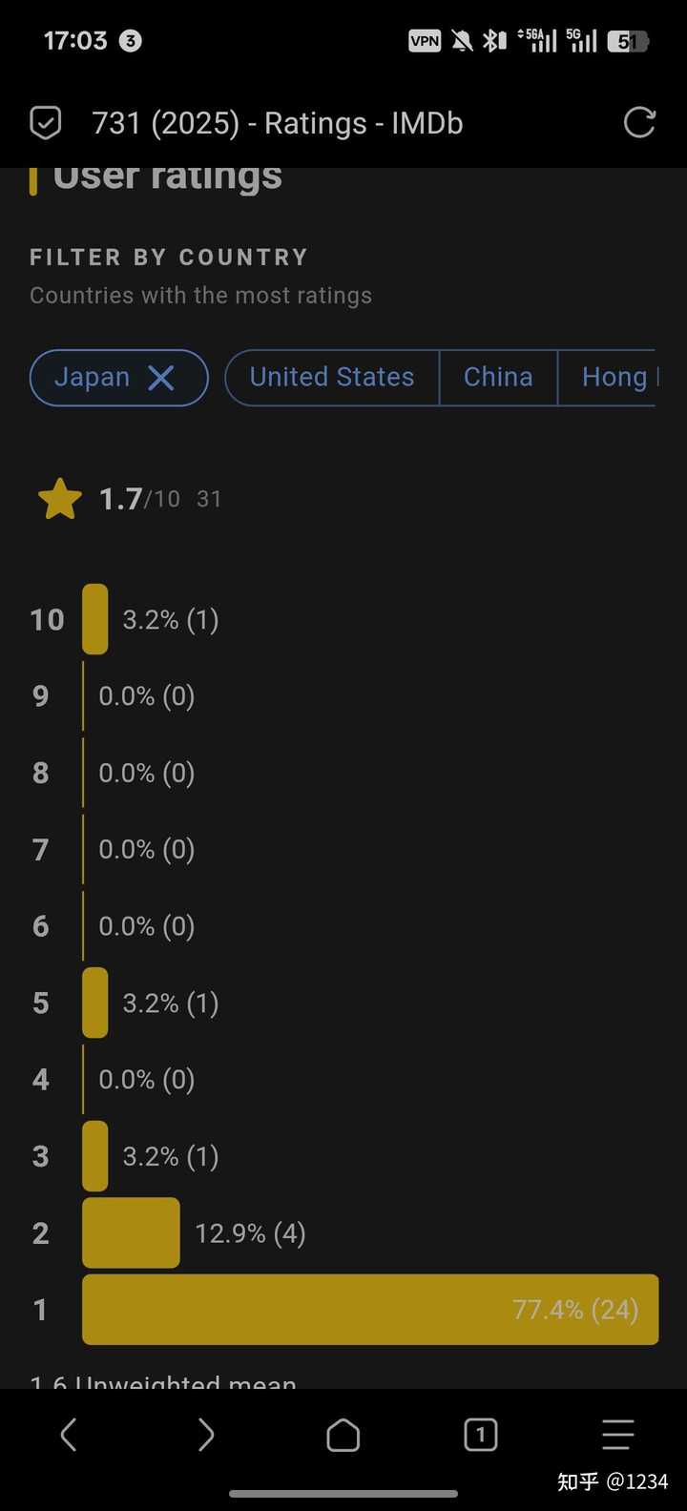Tap the VPN status bar icon
This screenshot has height=1511, width=687.
click(x=425, y=41)
